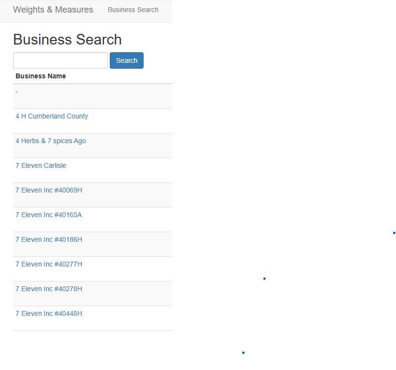Open the 7 Eleven Inc #40278H entry
The image size is (396, 370).
[x=48, y=289]
